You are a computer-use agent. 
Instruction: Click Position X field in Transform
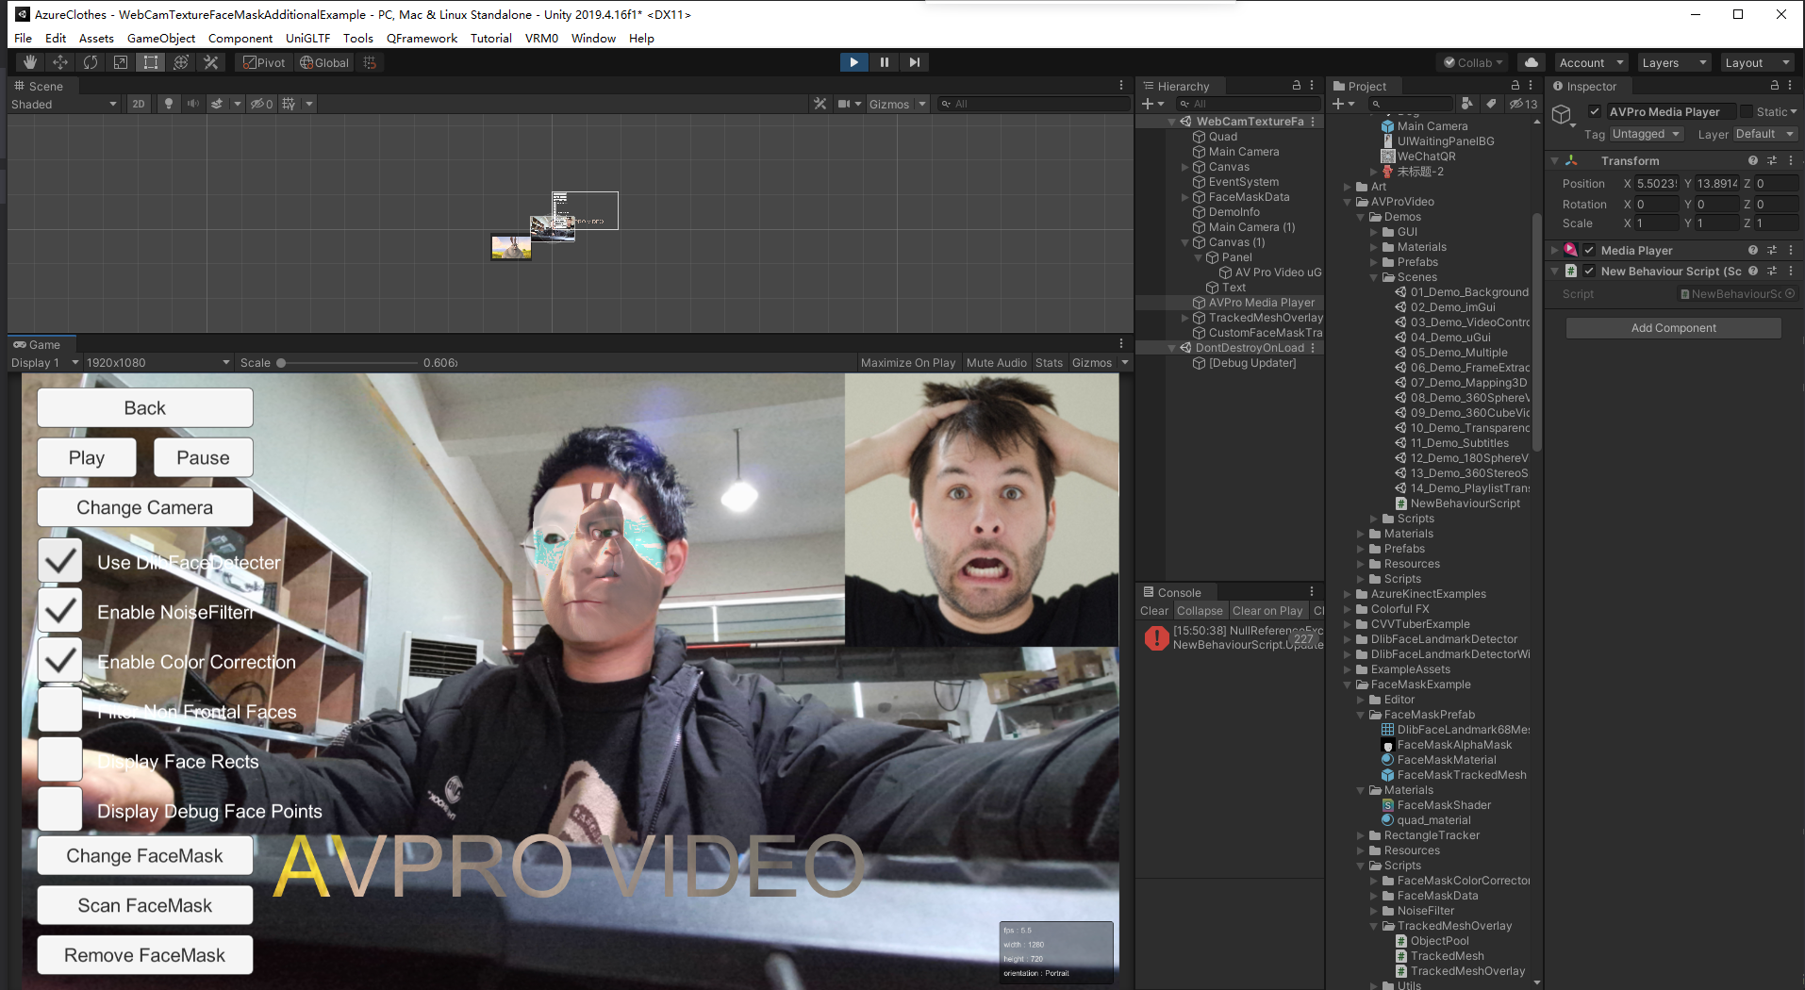[x=1657, y=184]
